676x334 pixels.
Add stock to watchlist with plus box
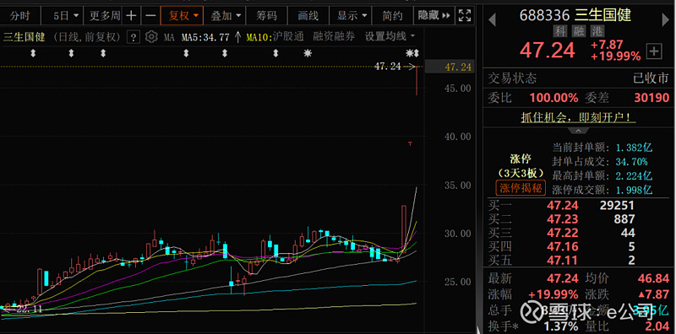point(654,51)
